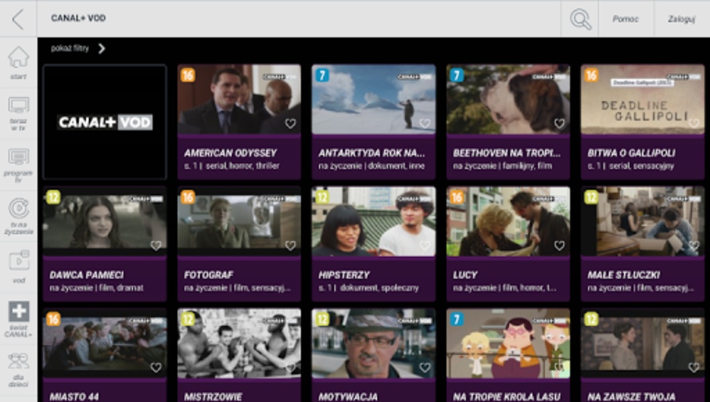Favorite Małe Stłuczki with heart icon
Image resolution: width=710 pixels, height=402 pixels.
[694, 245]
